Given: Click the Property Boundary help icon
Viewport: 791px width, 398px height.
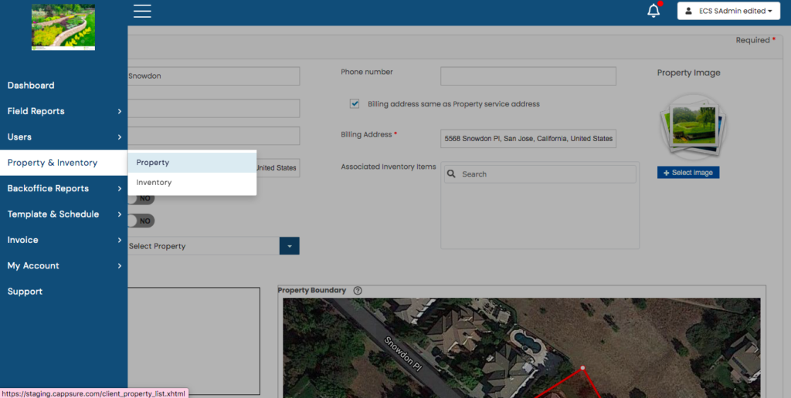Looking at the screenshot, I should click(358, 291).
